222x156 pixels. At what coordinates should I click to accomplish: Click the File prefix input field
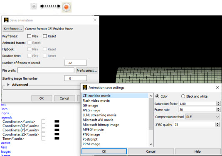point(46,70)
